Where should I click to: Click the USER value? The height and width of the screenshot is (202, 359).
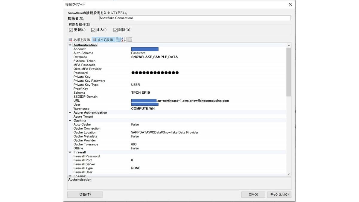click(x=136, y=85)
